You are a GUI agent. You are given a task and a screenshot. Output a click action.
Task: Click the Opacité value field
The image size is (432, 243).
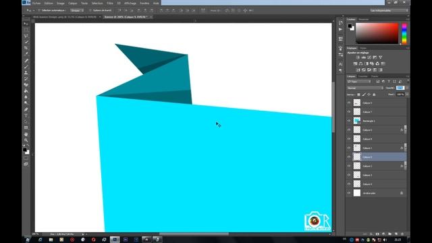400,88
